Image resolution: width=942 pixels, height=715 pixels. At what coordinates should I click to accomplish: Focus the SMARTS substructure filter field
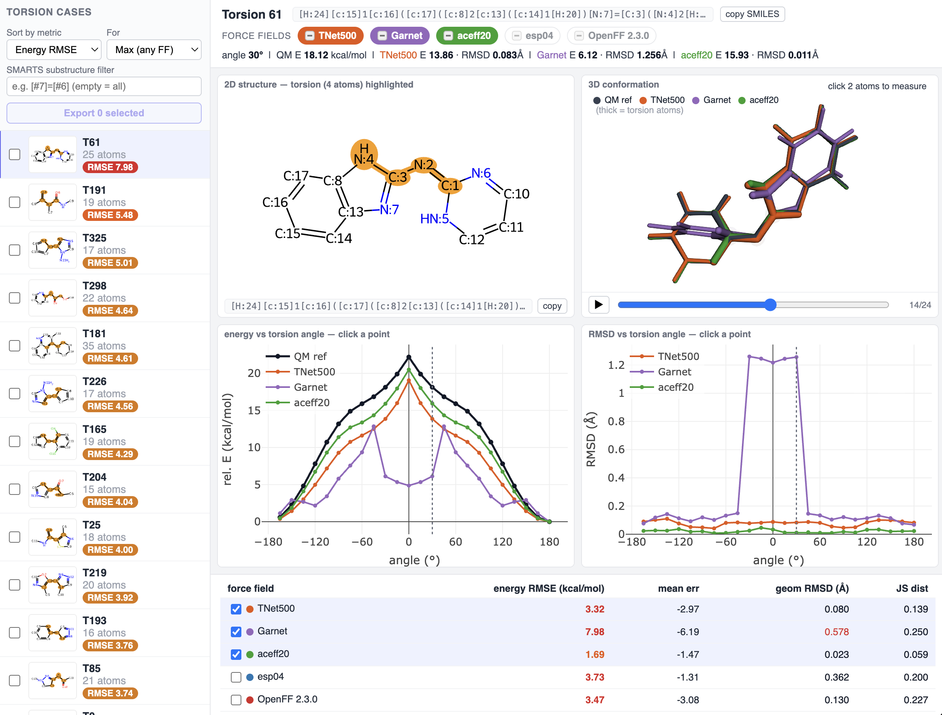click(104, 86)
